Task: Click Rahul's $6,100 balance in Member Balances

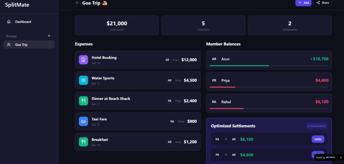Action: coord(322,102)
